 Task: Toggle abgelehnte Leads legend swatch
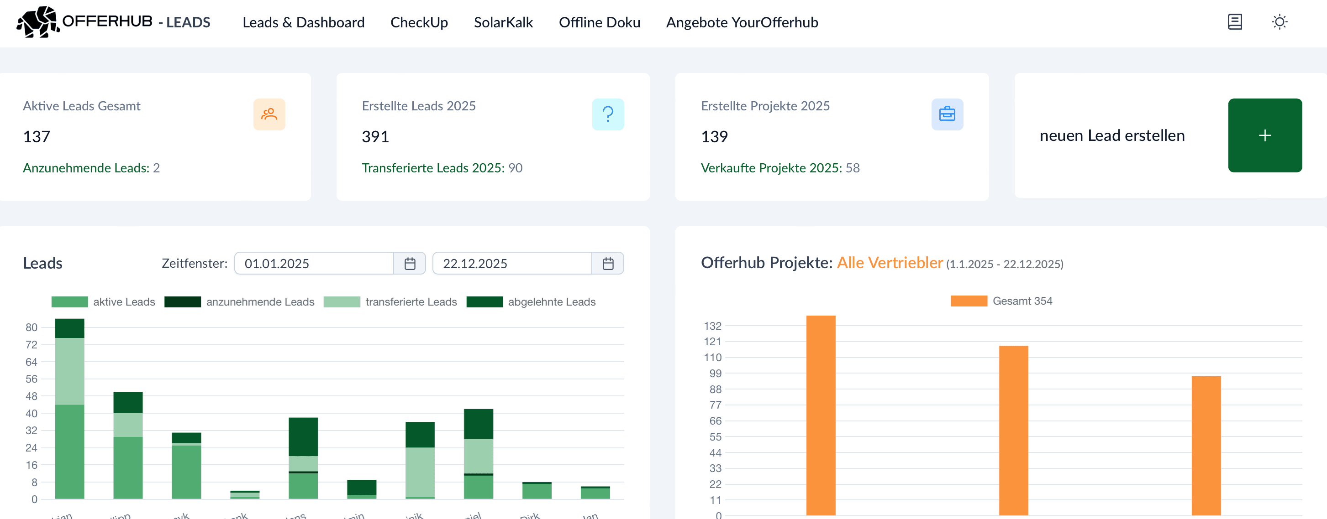click(484, 302)
